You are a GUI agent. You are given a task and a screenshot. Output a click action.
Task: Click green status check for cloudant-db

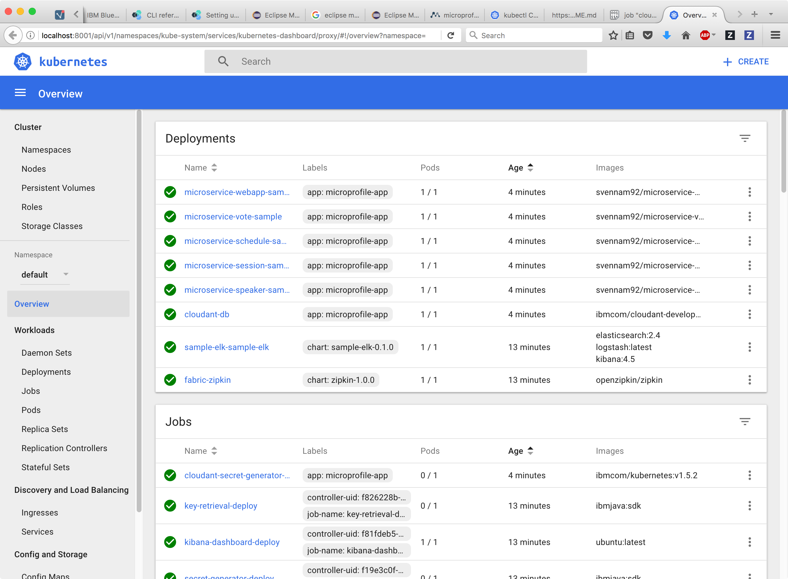click(x=170, y=314)
